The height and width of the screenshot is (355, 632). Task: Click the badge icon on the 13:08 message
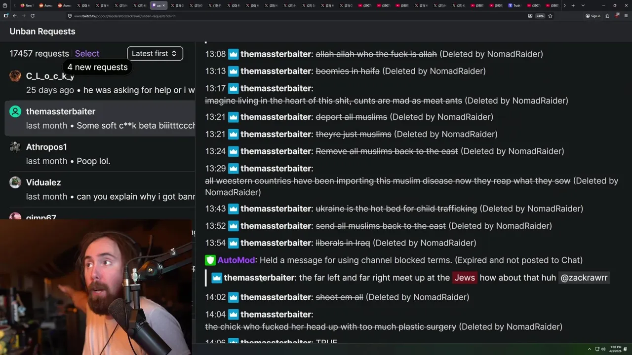pos(233,54)
